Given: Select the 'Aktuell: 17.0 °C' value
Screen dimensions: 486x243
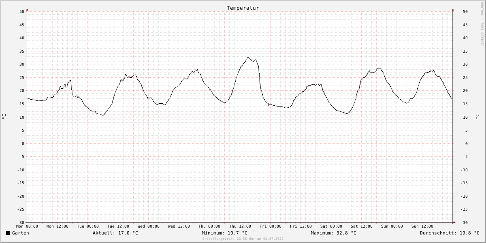Looking at the screenshot, I should (115, 233).
